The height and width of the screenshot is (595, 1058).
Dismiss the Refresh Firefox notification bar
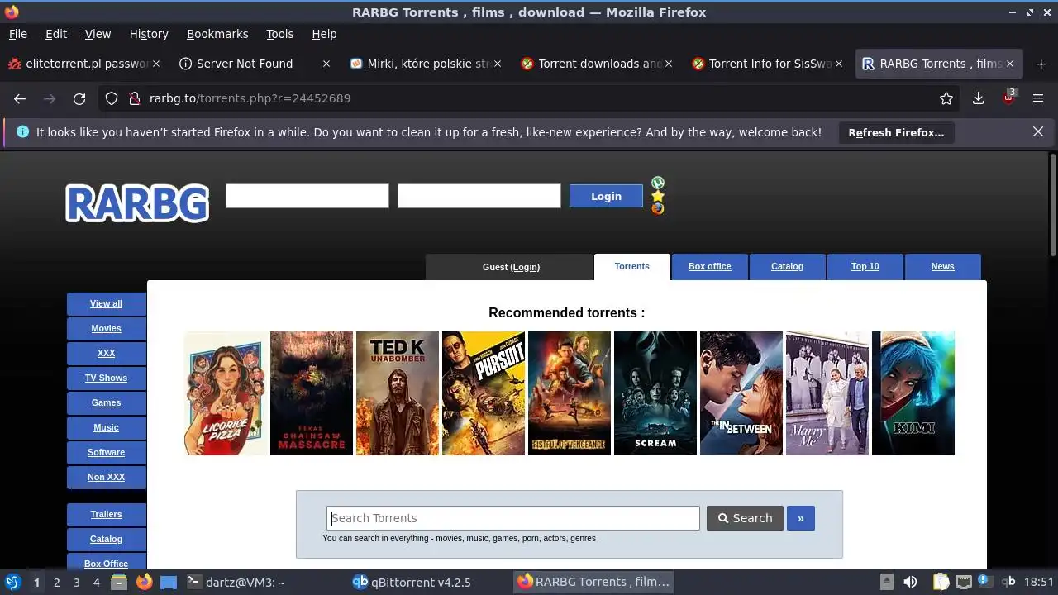1038,131
